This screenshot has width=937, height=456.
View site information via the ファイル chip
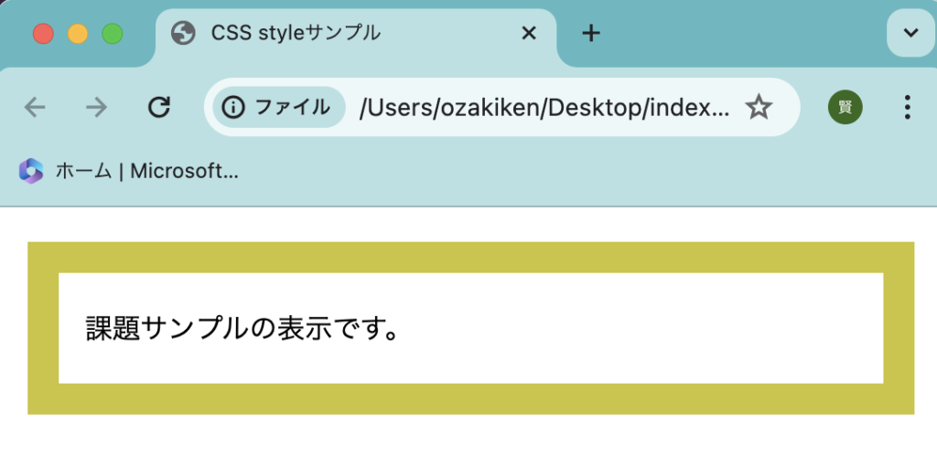pos(278,107)
